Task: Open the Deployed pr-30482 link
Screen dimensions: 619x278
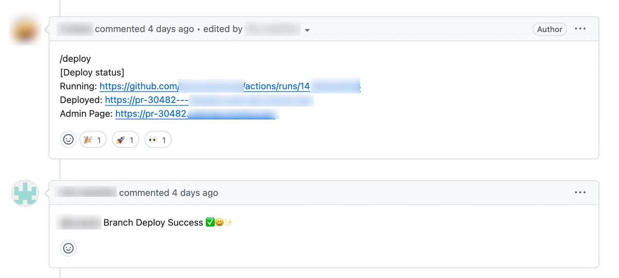Action: point(209,100)
